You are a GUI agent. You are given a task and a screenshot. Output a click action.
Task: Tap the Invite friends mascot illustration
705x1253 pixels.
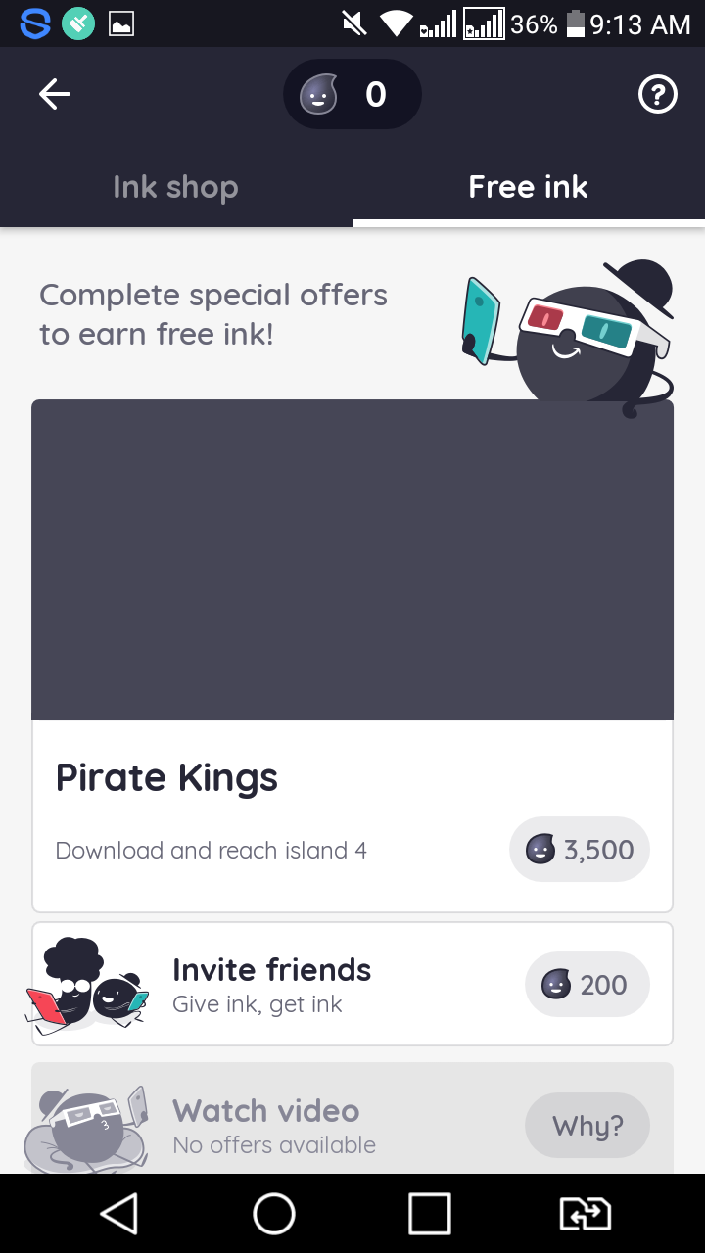[x=88, y=984]
